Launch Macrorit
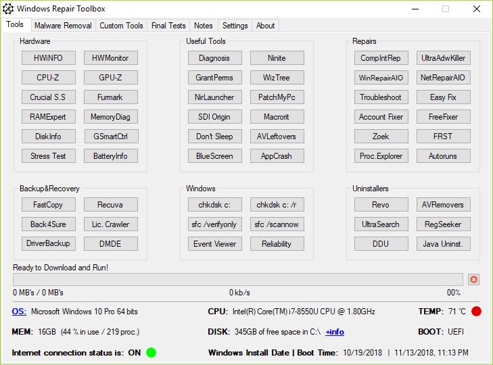Viewport: 493px width, 365px height. pyautogui.click(x=277, y=117)
